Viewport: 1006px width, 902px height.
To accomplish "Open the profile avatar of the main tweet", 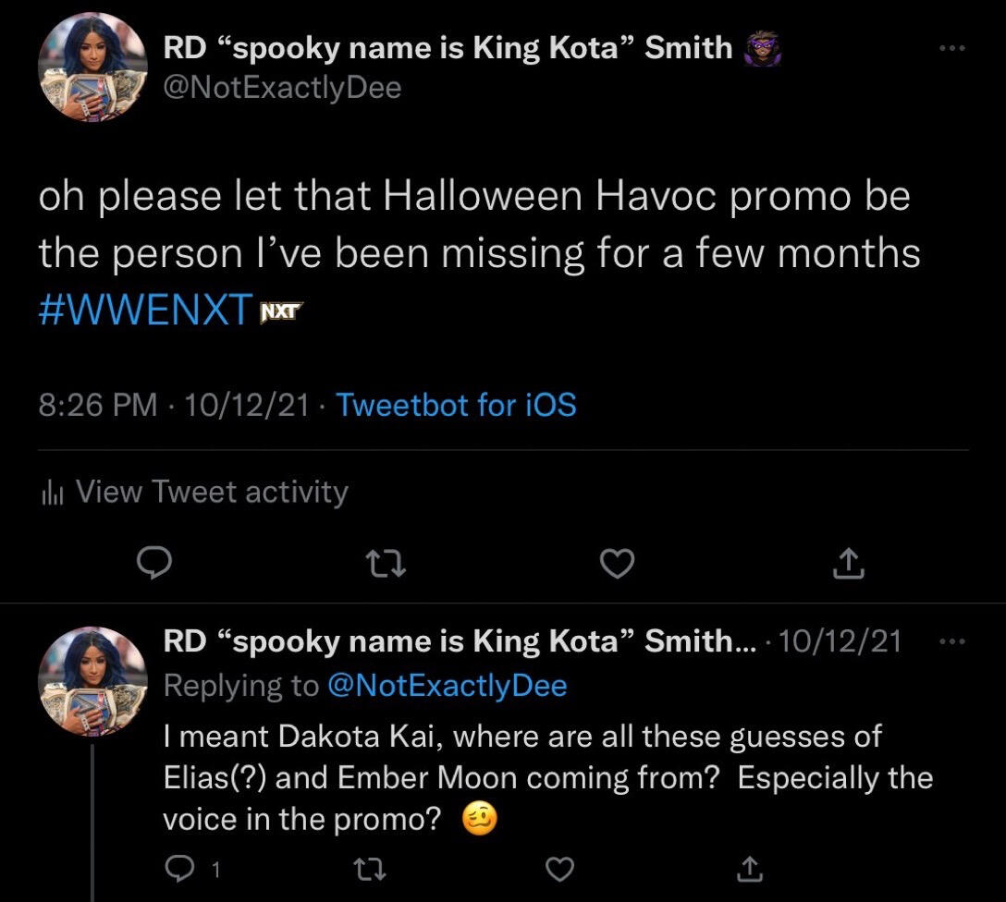I will tap(92, 67).
